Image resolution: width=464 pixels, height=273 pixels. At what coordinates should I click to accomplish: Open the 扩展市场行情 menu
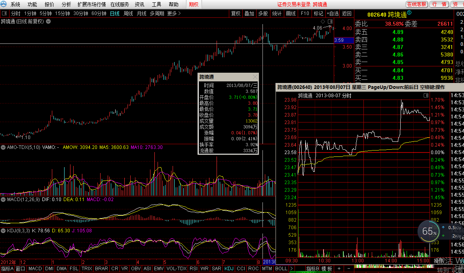[91, 4]
